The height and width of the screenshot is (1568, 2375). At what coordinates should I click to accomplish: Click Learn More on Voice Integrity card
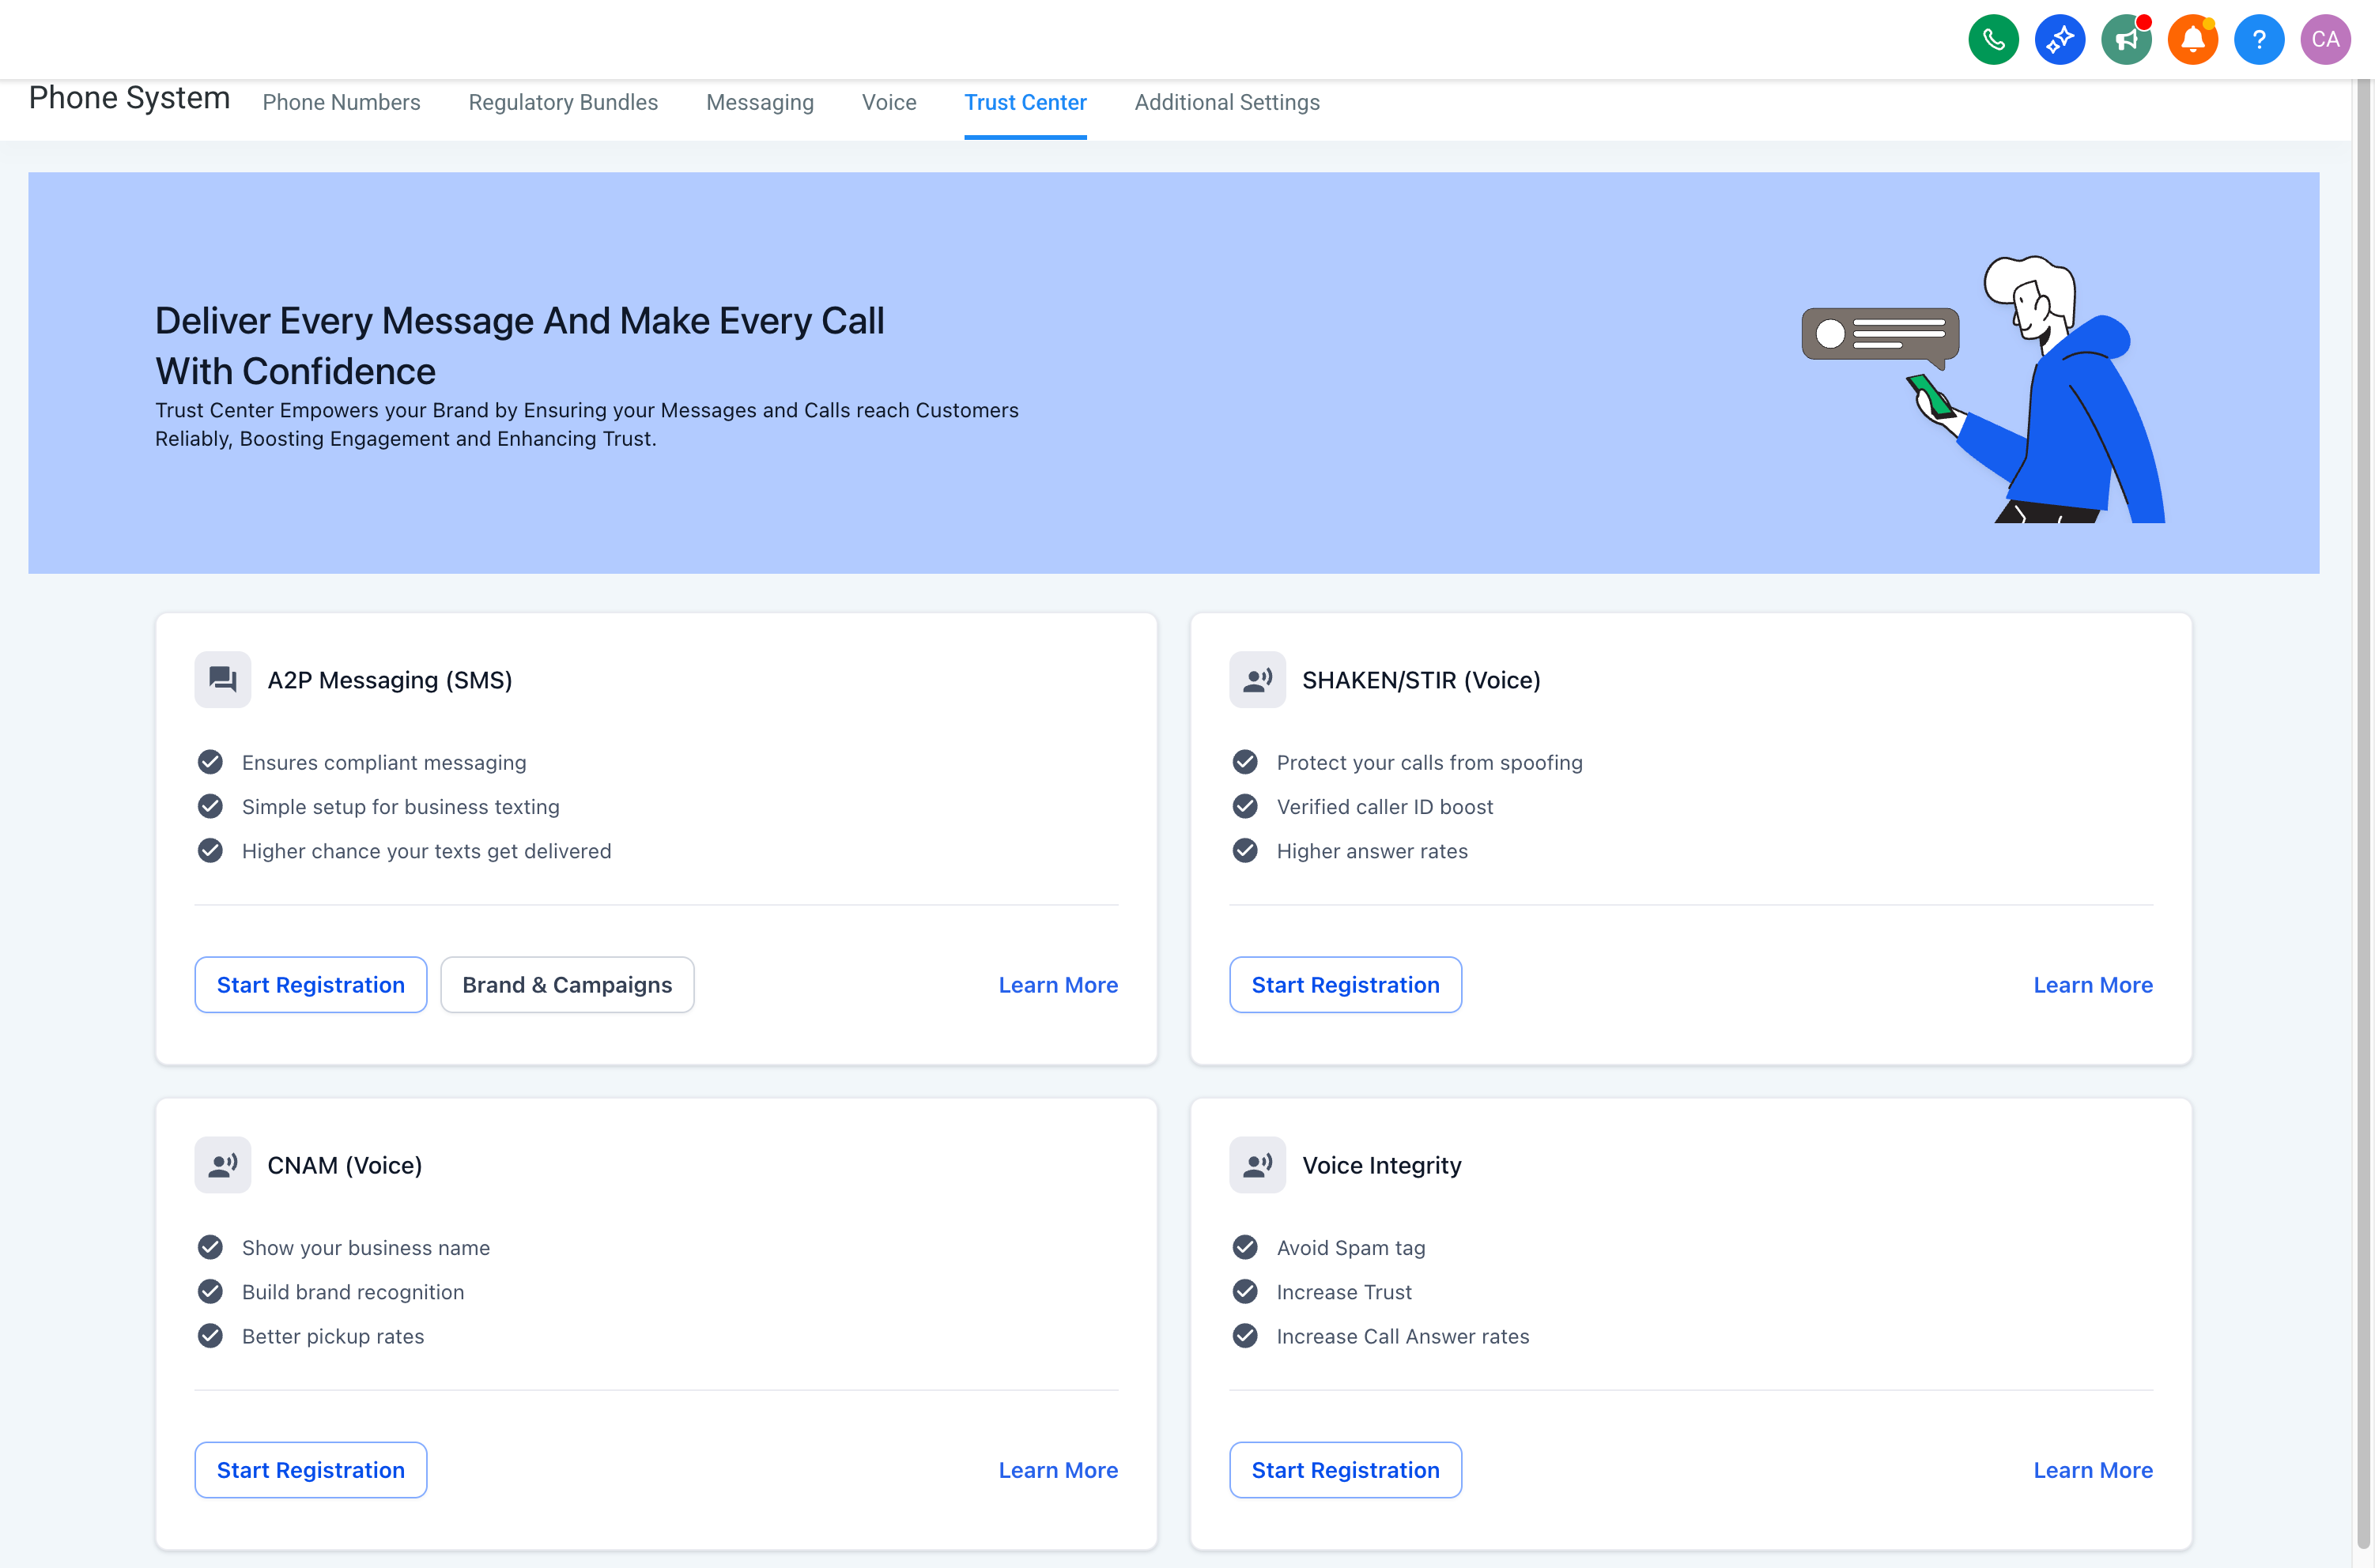2092,1470
